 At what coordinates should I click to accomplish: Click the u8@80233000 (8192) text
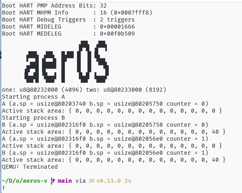(x=135, y=89)
